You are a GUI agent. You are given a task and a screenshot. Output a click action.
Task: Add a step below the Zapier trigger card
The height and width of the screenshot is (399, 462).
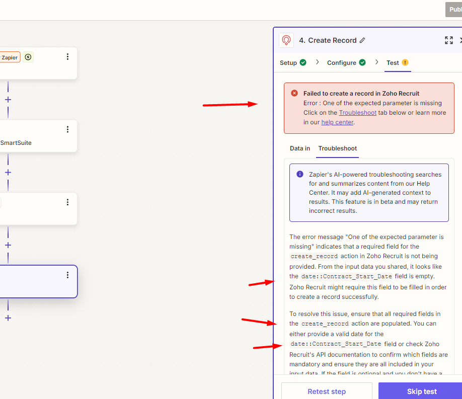click(8, 100)
